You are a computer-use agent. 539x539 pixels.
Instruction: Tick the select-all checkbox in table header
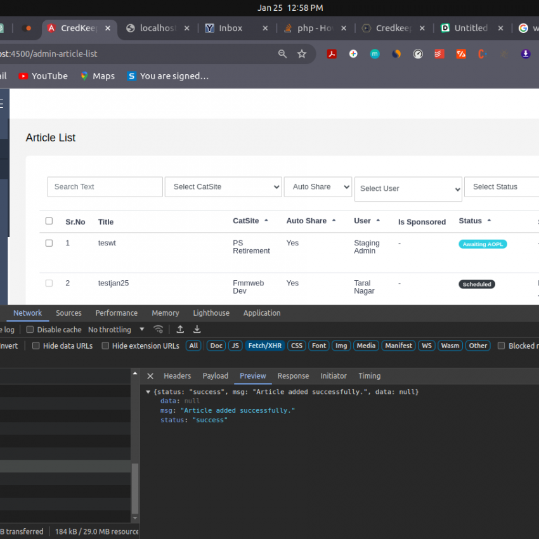tap(49, 221)
